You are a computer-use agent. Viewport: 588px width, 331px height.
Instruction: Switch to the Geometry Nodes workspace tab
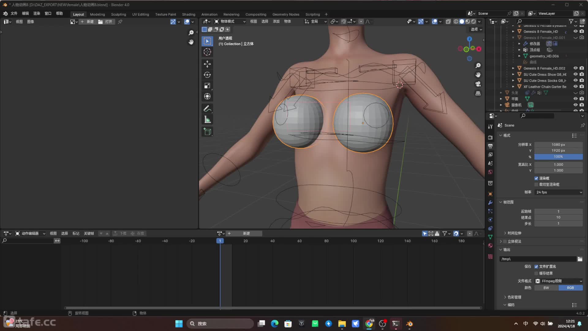[286, 14]
